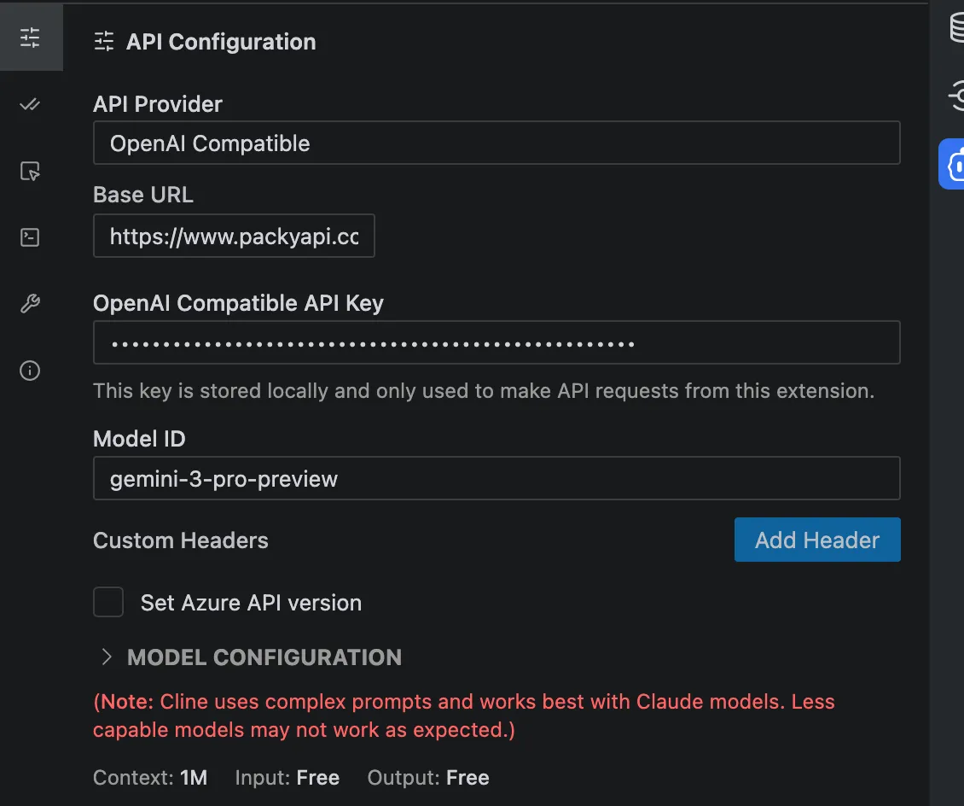
Task: Click the sliders icon beside API Configuration title
Action: [x=104, y=42]
